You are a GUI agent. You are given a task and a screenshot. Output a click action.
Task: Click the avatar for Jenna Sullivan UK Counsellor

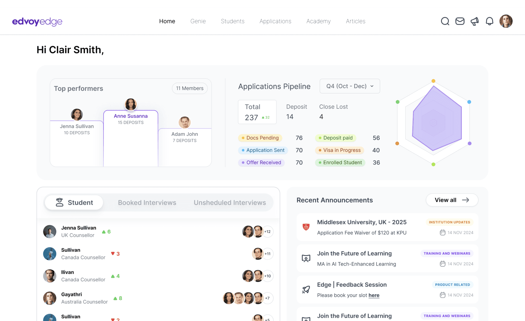pos(50,232)
